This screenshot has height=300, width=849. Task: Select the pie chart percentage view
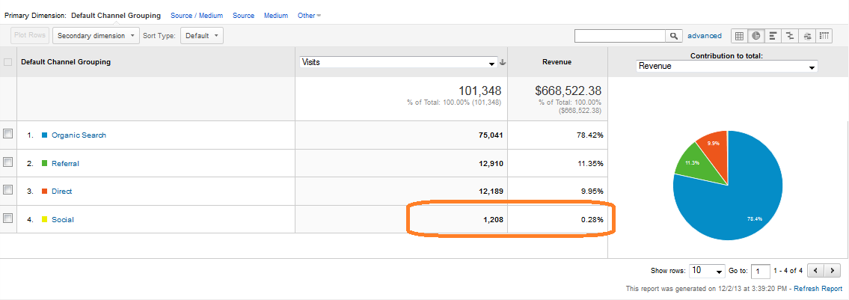pos(756,36)
